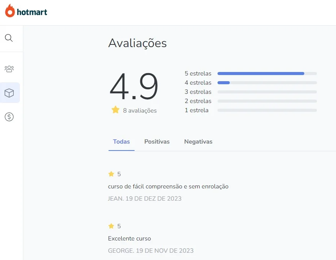Image resolution: width=336 pixels, height=260 pixels.
Task: Click the 8 avaliações count text
Action: (x=140, y=111)
